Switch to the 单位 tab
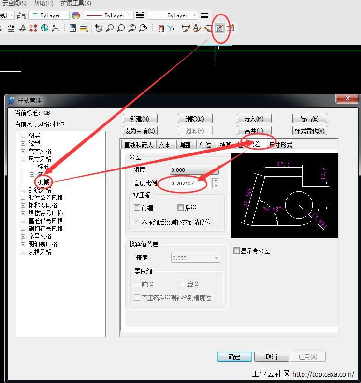 click(x=205, y=145)
